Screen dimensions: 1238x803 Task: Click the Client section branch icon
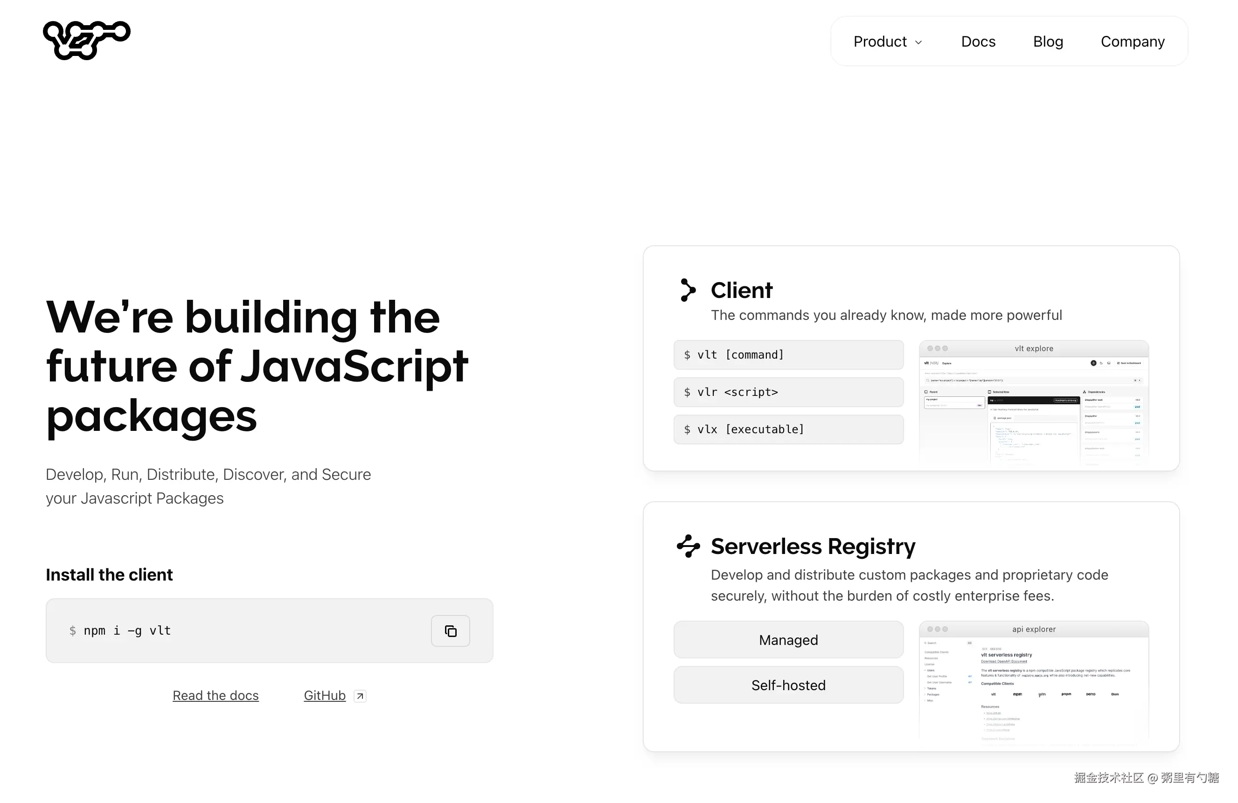coord(688,290)
